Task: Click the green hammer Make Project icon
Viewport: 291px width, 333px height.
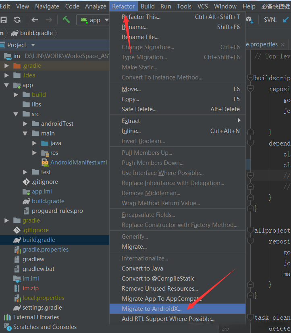Action: point(66,20)
